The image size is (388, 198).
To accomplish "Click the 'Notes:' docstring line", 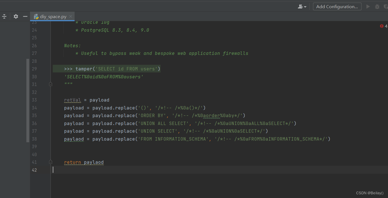I will pyautogui.click(x=72, y=46).
